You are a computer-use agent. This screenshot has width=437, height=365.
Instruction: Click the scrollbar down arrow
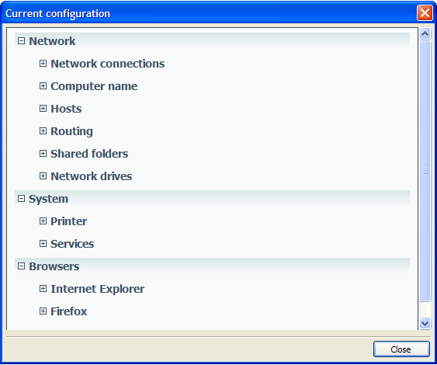[x=425, y=324]
